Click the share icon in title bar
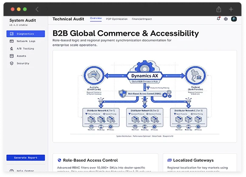 (219, 9)
